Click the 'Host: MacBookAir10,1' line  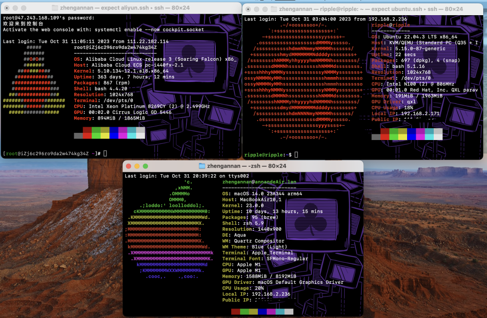pyautogui.click(x=252, y=200)
